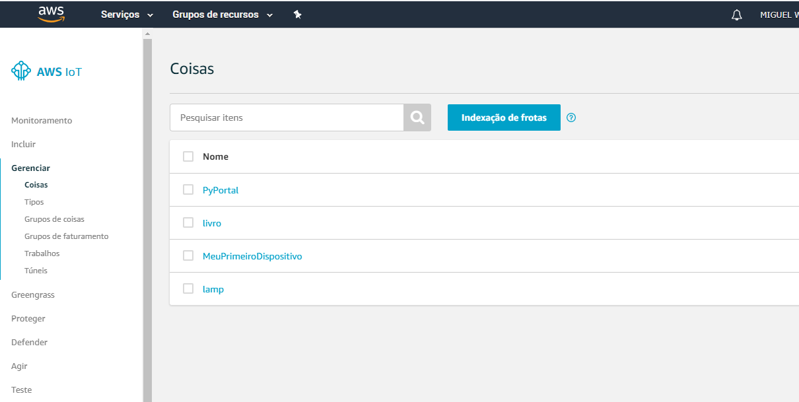This screenshot has height=402, width=799.
Task: Check the livro row checkbox
Action: point(188,222)
